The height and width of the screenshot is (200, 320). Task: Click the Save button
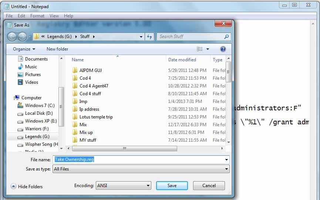pyautogui.click(x=172, y=186)
